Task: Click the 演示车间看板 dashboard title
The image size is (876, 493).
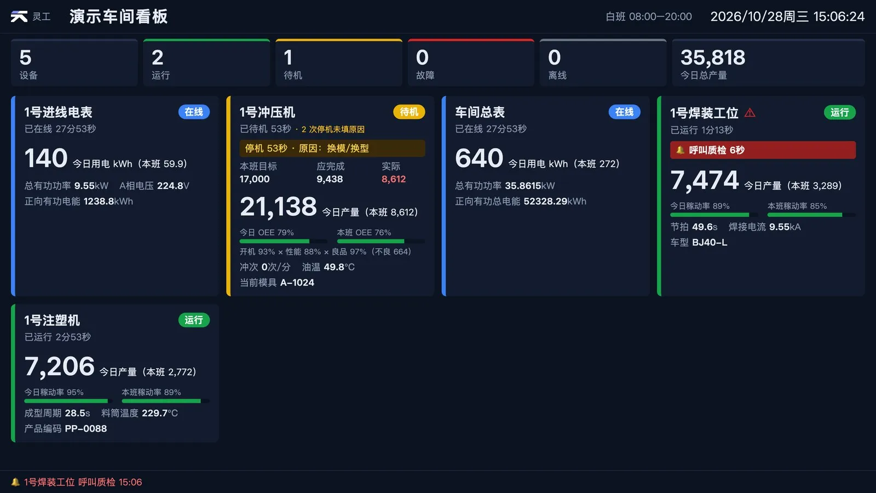Action: (x=119, y=17)
